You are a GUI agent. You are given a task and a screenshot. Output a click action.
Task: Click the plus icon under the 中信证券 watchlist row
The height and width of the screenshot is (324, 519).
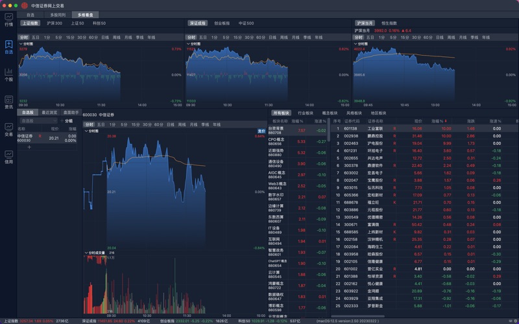tap(29, 147)
